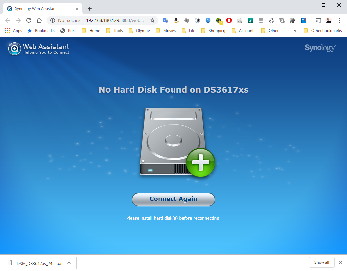
Task: Click the red stop-hand ad blocker icon
Action: pyautogui.click(x=229, y=20)
